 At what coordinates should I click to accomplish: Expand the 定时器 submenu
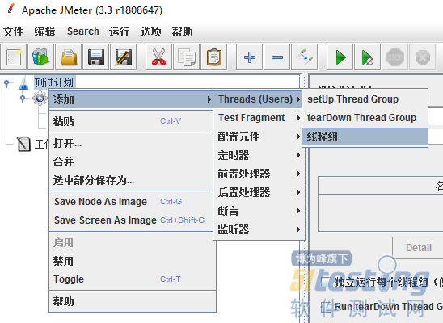coord(258,155)
